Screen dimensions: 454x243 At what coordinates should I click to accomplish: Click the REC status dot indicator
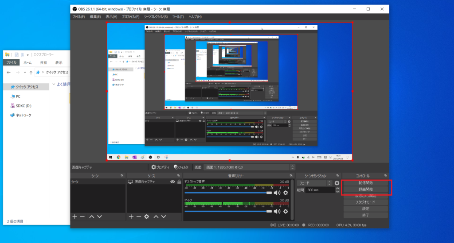tap(304, 225)
